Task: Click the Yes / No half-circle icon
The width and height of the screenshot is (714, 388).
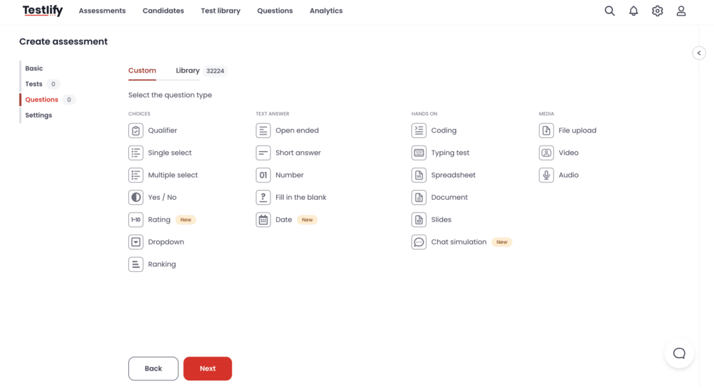Action: pos(136,197)
